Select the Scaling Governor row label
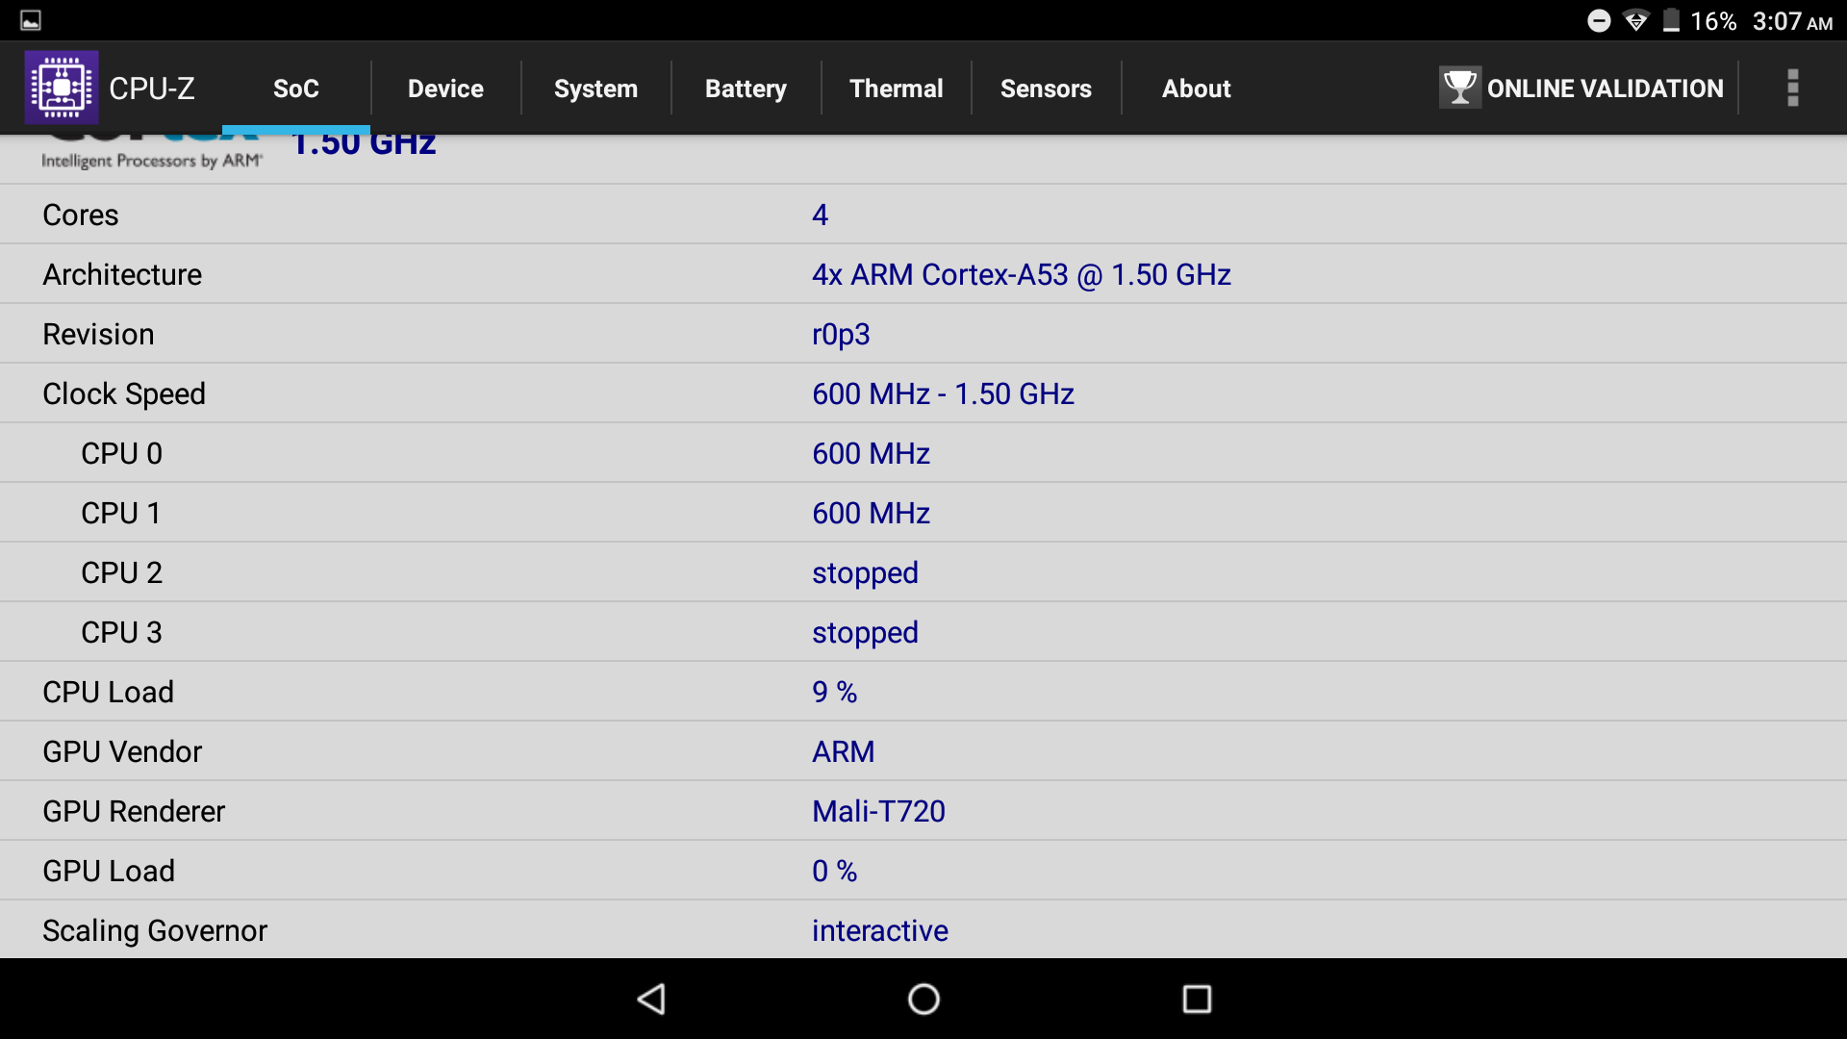The height and width of the screenshot is (1039, 1847). point(155,931)
